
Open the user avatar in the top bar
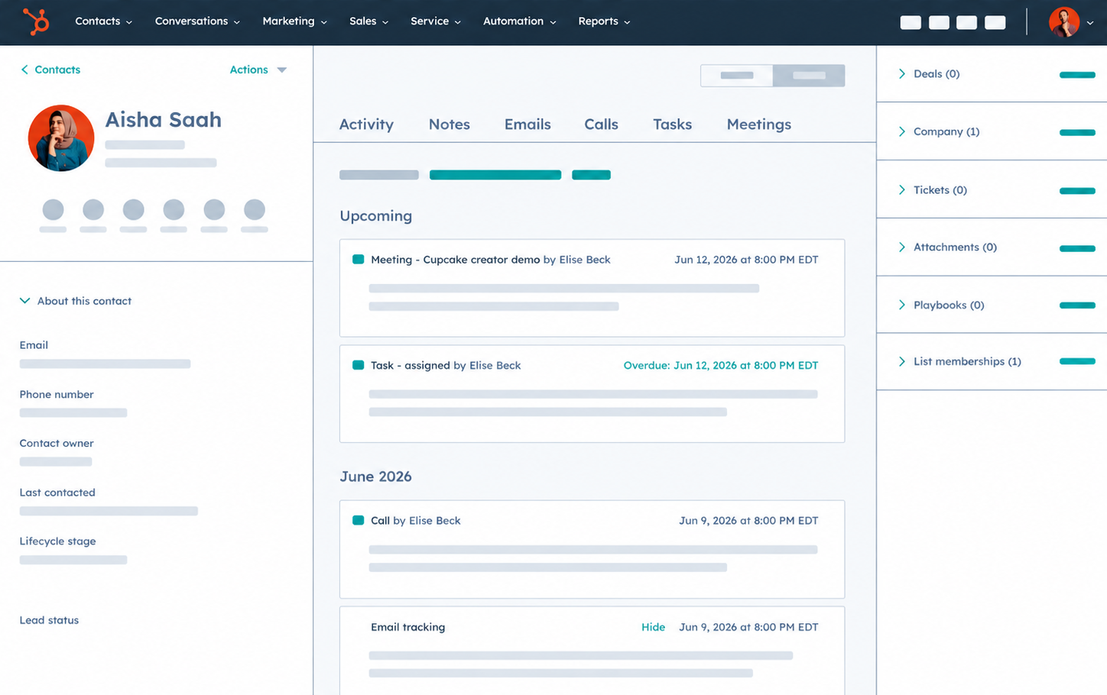[x=1063, y=22]
